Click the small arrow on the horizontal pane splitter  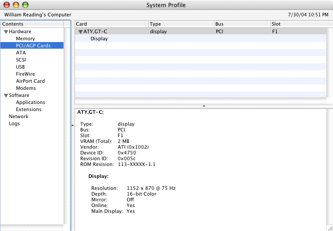(204, 106)
